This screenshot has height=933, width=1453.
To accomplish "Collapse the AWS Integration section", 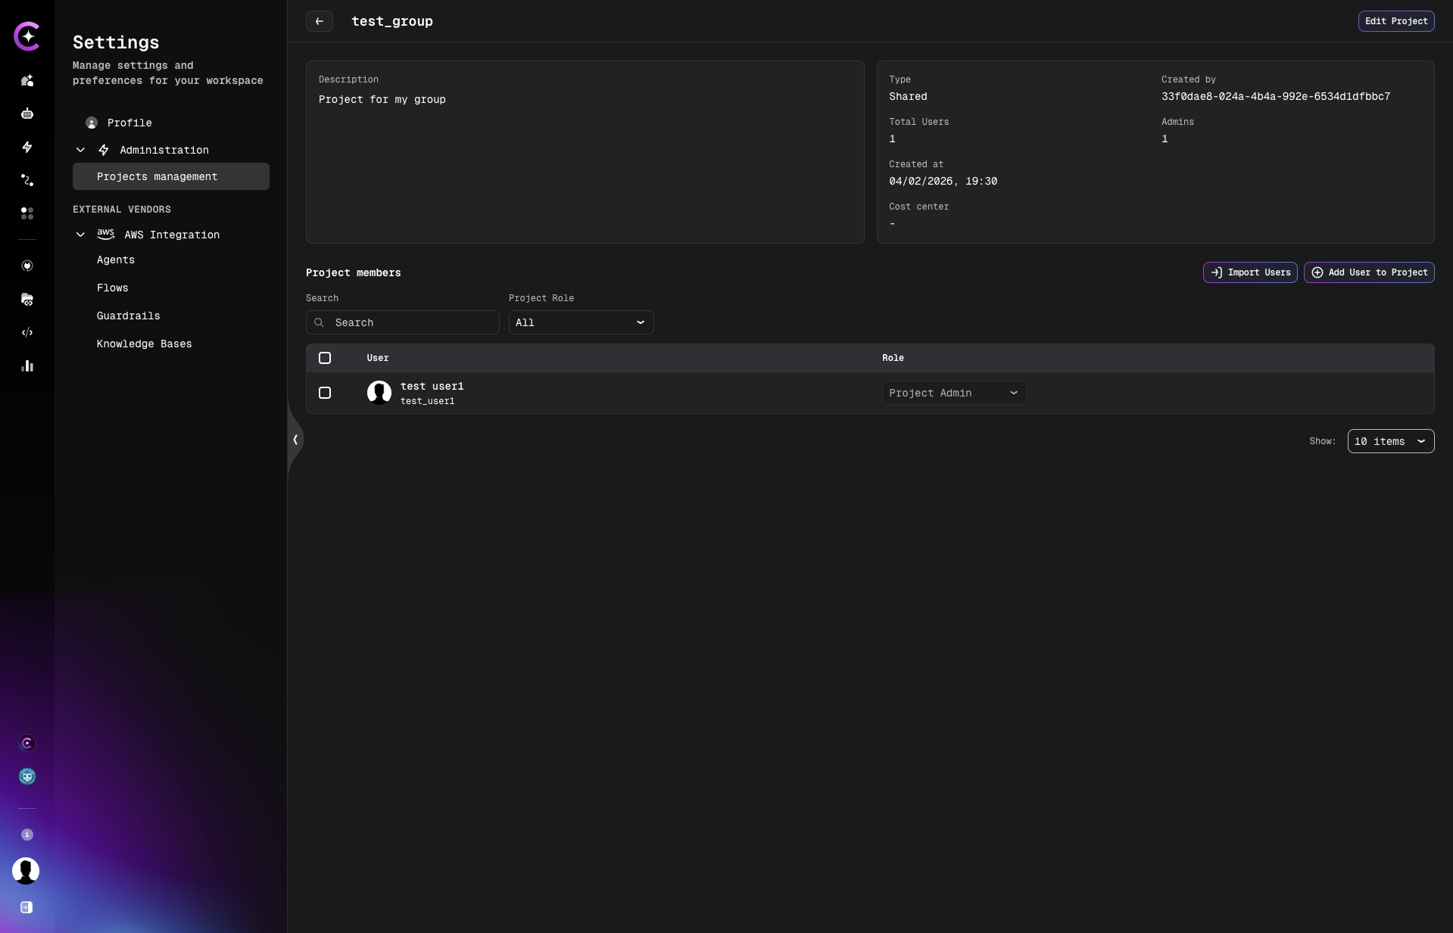I will click(x=80, y=235).
